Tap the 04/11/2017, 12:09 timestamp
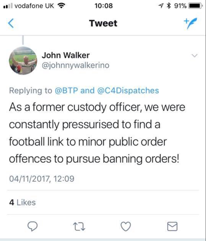This screenshot has height=241, width=206. pyautogui.click(x=41, y=179)
